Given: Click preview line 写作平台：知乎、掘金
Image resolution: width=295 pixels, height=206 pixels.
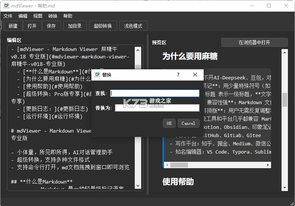Looking at the screenshot, I should 220,144.
